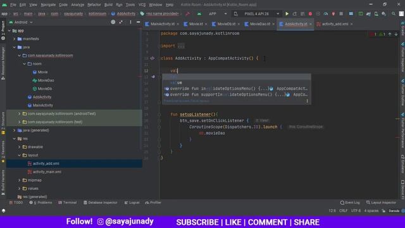Expand the mipmap folder

(20, 180)
